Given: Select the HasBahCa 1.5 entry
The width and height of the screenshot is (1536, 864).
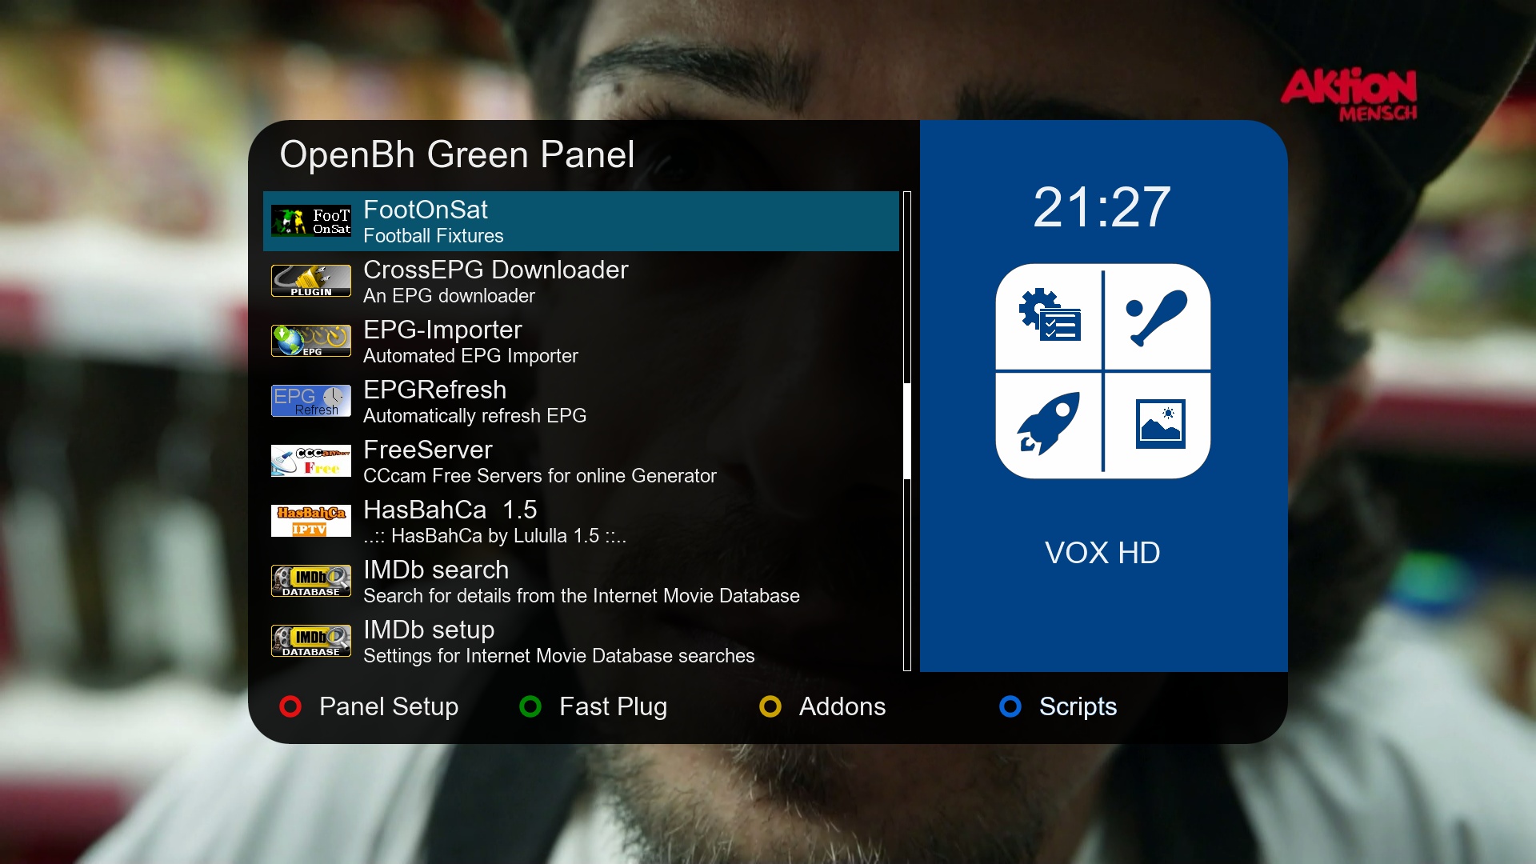Looking at the screenshot, I should pyautogui.click(x=581, y=521).
